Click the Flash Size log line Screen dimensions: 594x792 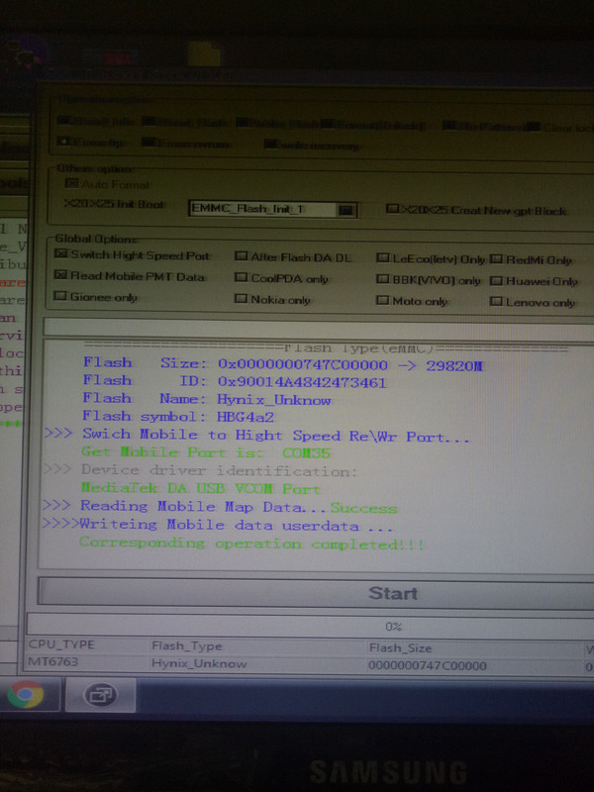(283, 363)
